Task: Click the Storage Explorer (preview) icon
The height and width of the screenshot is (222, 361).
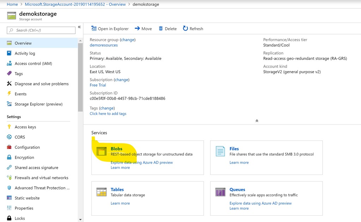Action: 9,104
